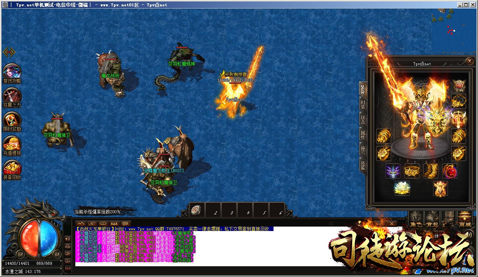Toggle the sound speaker icon beside chat

tap(68, 239)
